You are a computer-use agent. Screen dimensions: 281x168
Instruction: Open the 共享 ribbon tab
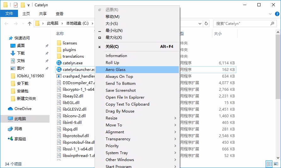click(43, 14)
